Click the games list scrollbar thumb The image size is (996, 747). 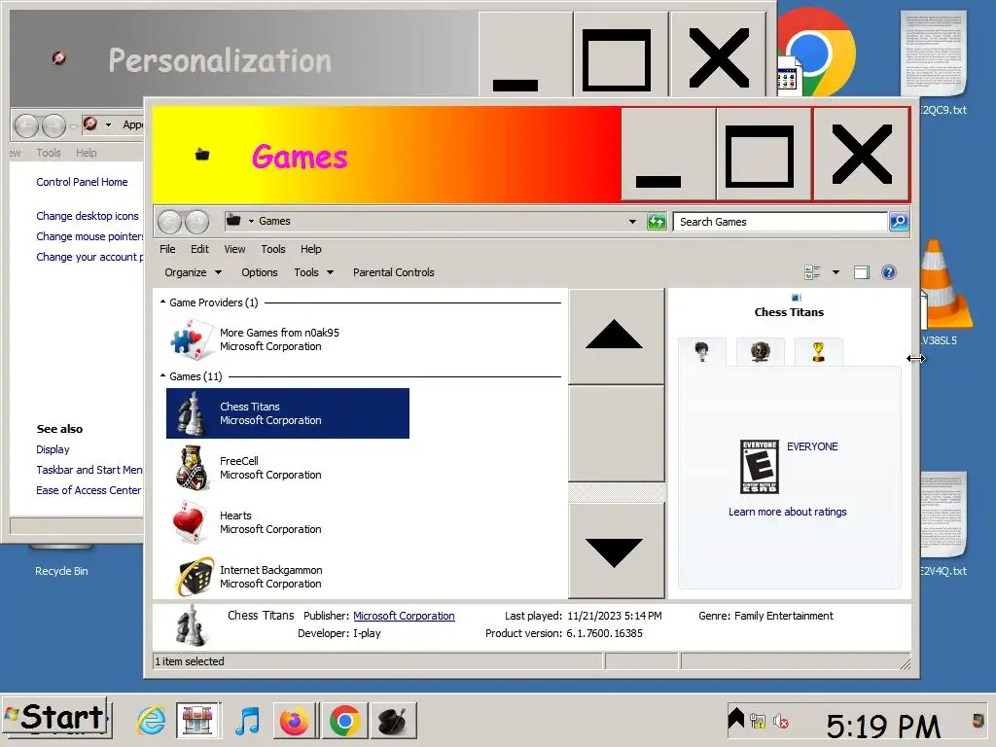point(615,434)
